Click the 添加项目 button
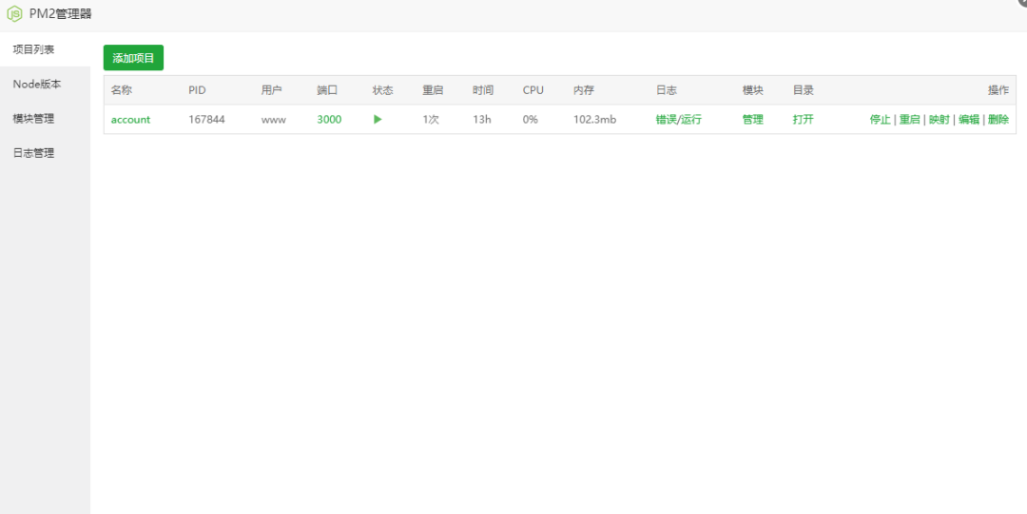 point(134,58)
